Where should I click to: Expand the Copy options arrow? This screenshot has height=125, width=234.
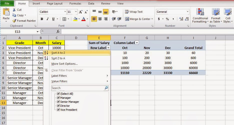tap(25, 15)
